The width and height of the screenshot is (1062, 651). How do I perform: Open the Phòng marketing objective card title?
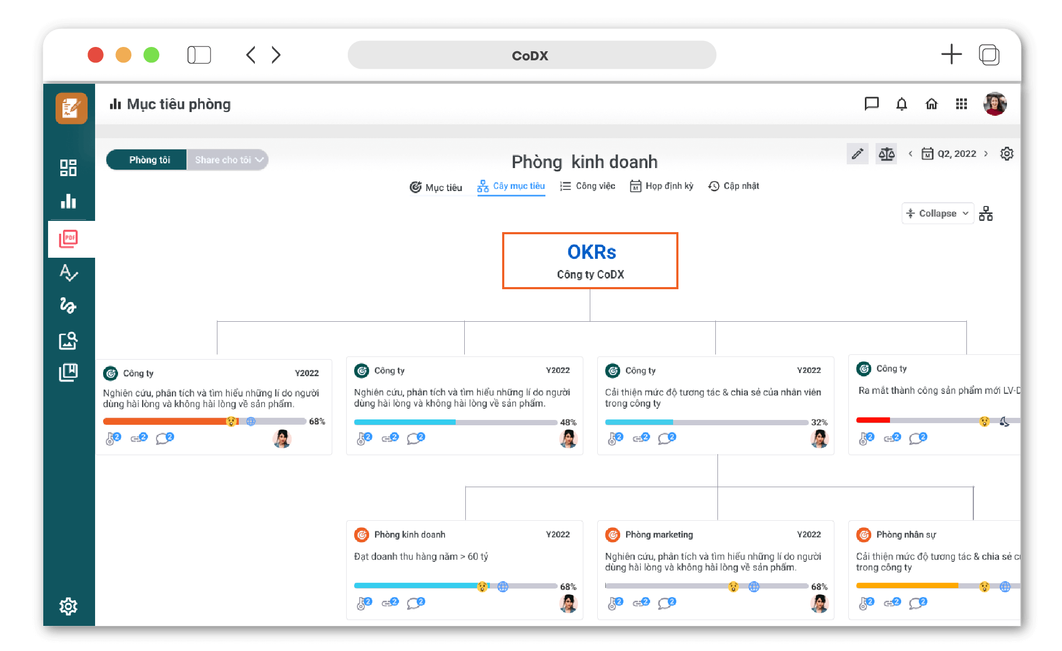point(659,535)
